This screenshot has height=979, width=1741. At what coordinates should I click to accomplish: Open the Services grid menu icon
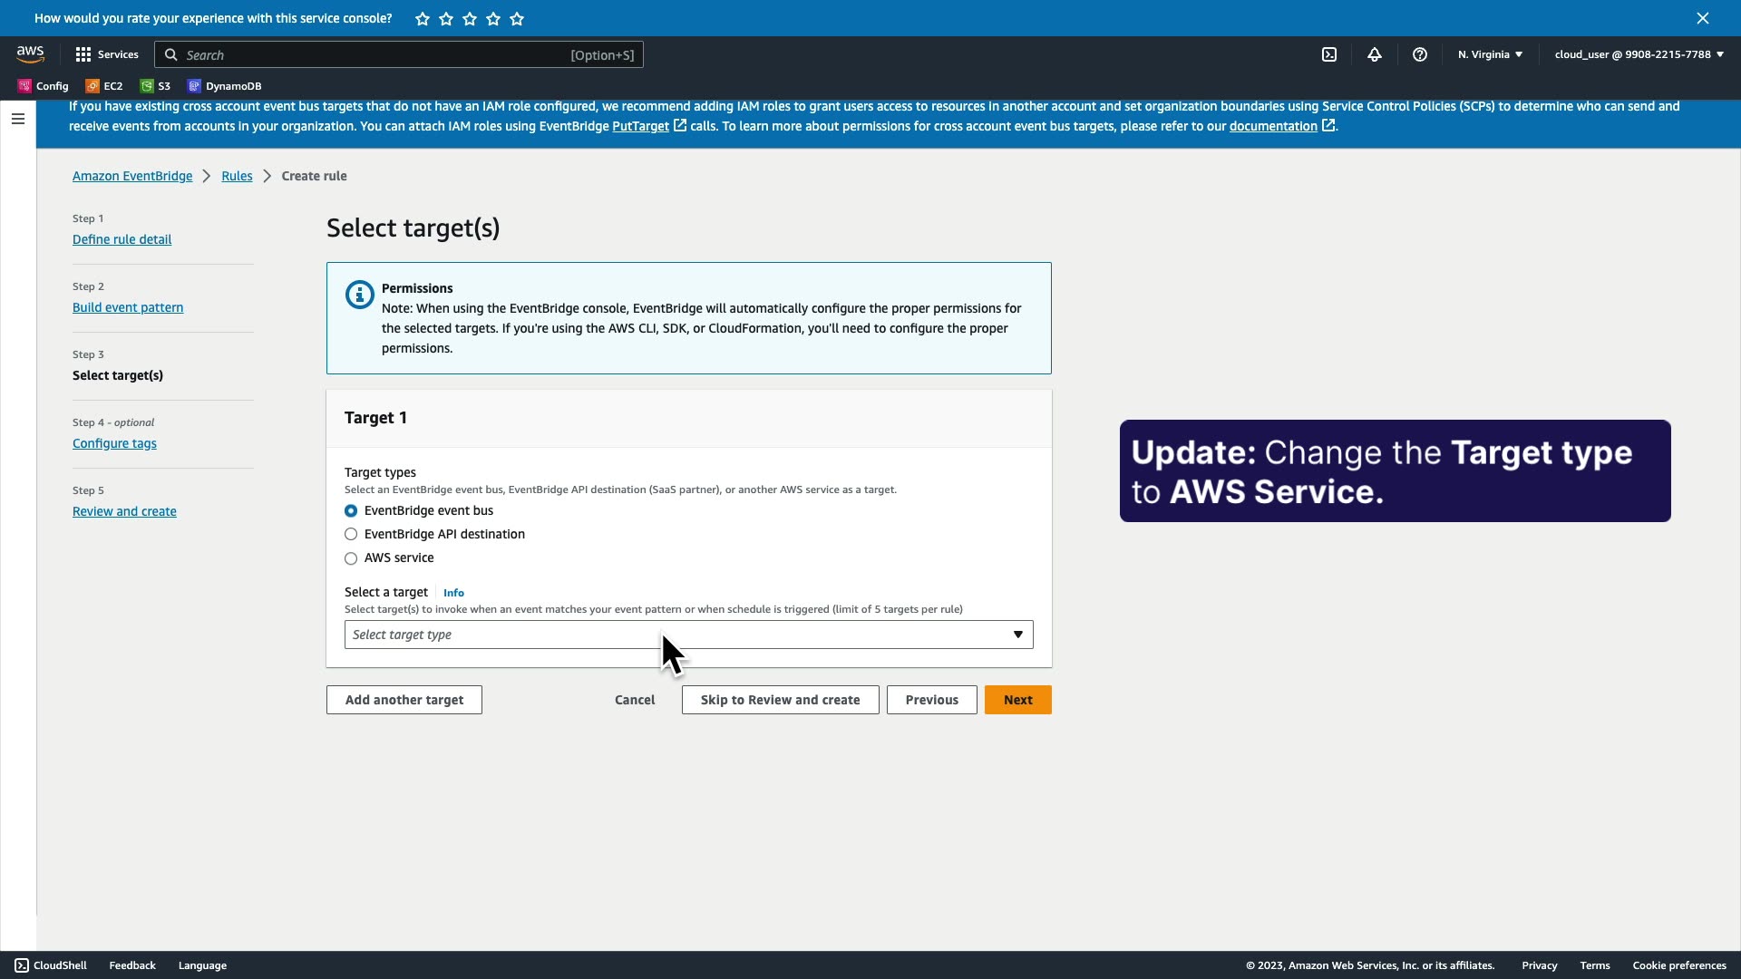pos(83,54)
